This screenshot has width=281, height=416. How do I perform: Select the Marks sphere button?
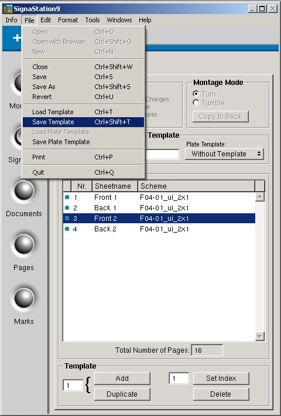point(24,298)
